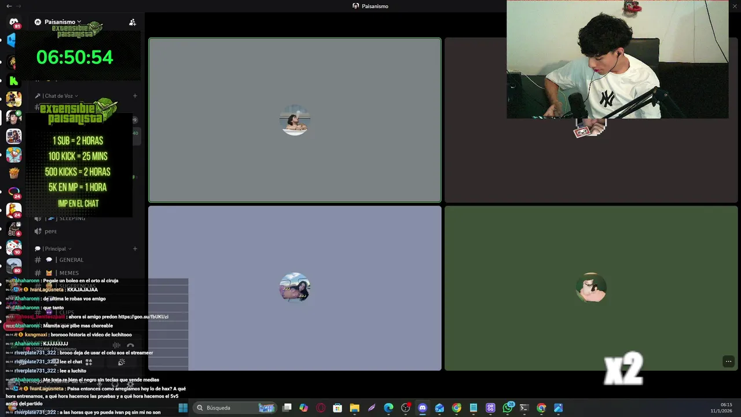The width and height of the screenshot is (741, 417).
Task: Focus the top-left green-bordered participant tile
Action: point(295,120)
